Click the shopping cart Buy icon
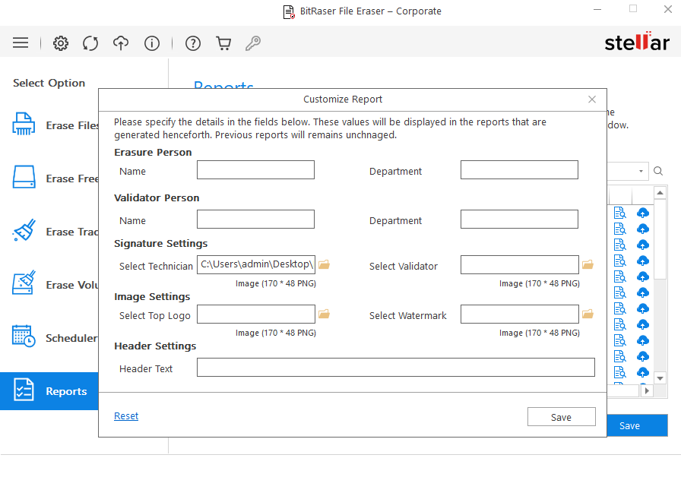Viewport: 681px width, 496px height. pyautogui.click(x=223, y=43)
